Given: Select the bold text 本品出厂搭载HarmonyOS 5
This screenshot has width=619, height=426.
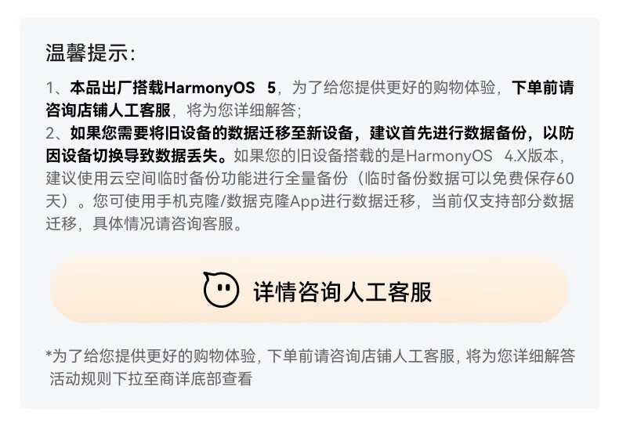Looking at the screenshot, I should tap(173, 88).
